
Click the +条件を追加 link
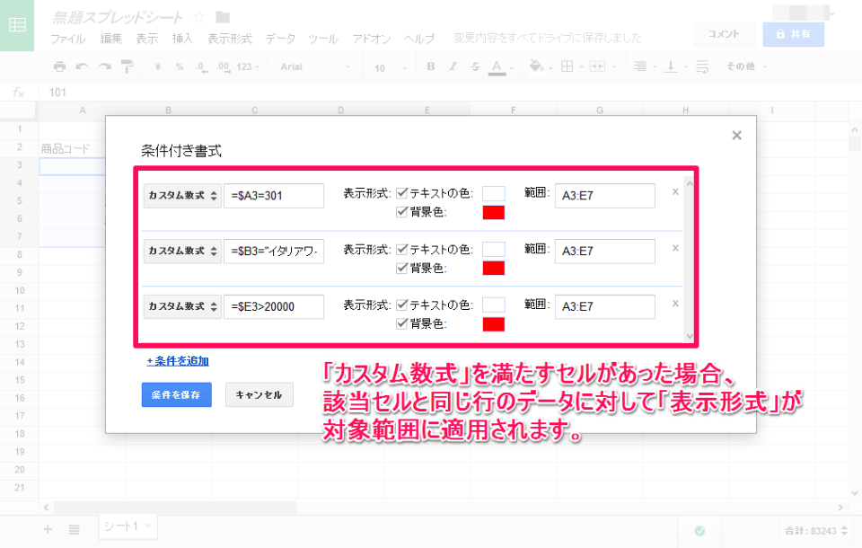tap(178, 361)
